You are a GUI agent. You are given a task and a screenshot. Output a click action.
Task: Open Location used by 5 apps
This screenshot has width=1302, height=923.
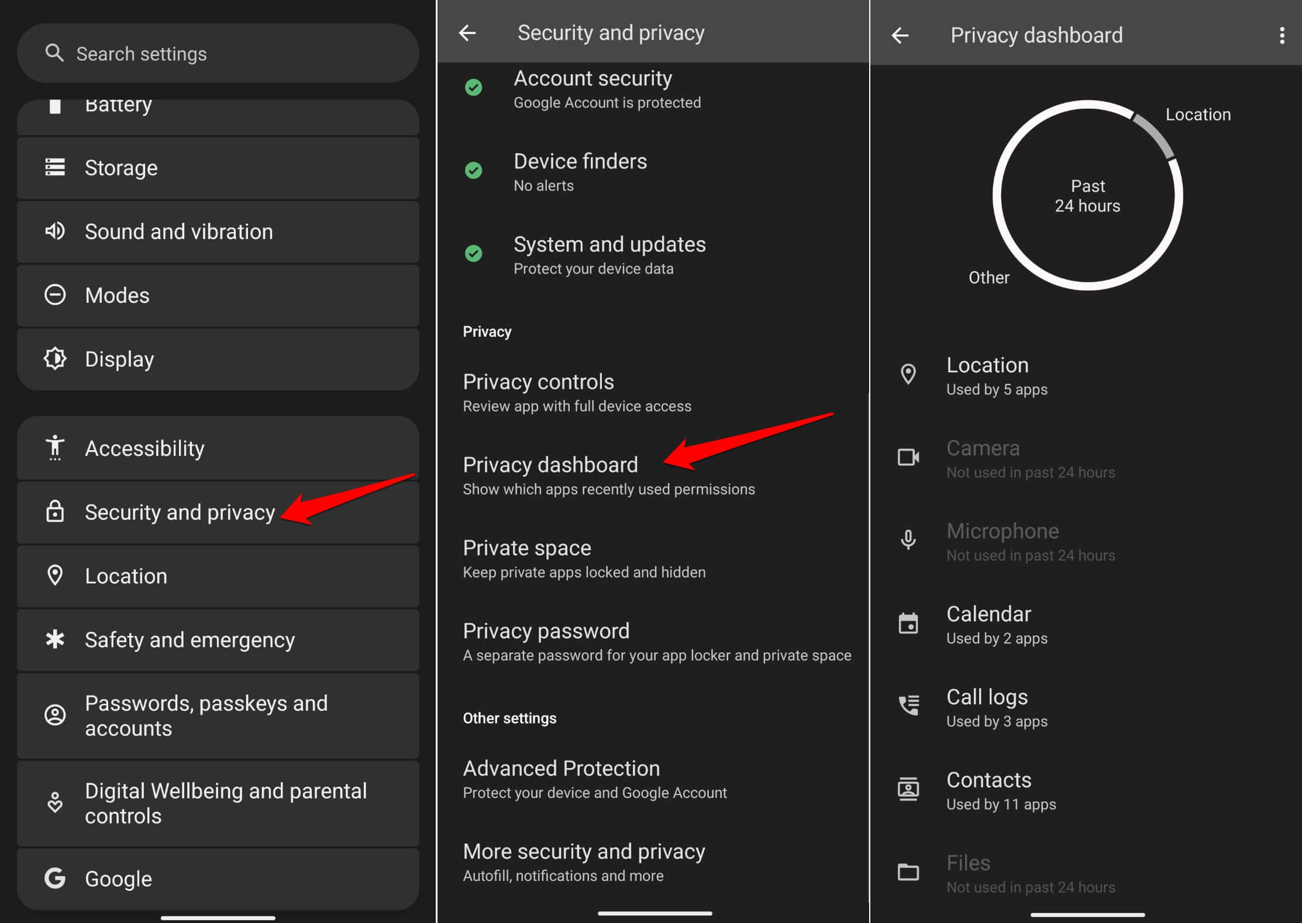click(x=1086, y=376)
